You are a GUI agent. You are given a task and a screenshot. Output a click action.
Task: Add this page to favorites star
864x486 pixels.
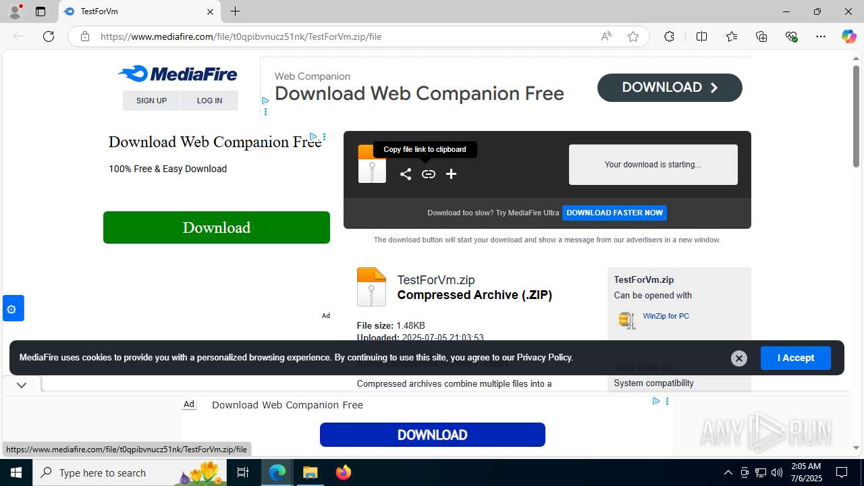tap(633, 36)
